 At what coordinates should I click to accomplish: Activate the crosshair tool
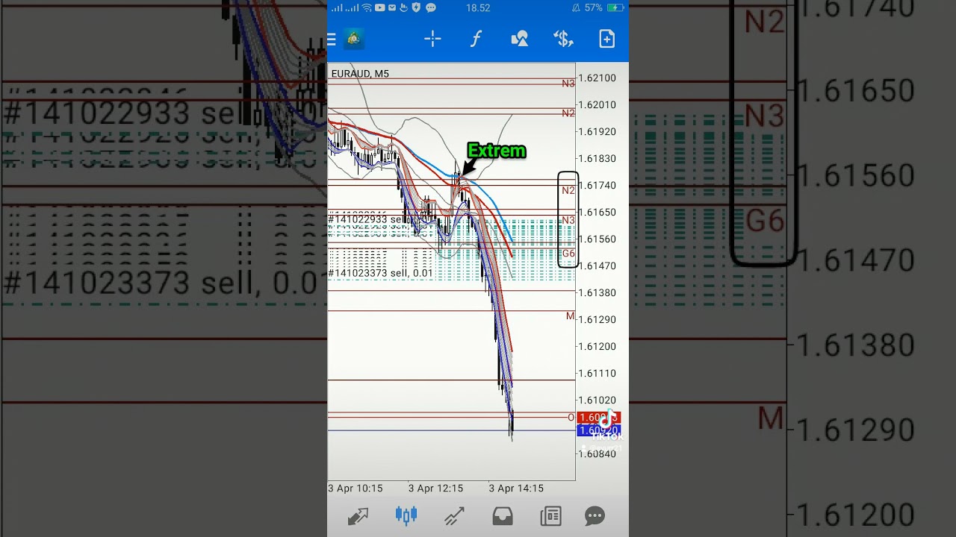coord(432,39)
